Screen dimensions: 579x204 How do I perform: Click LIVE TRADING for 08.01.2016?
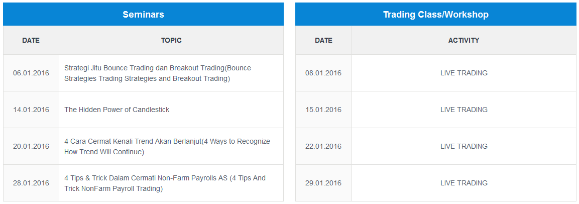point(464,73)
